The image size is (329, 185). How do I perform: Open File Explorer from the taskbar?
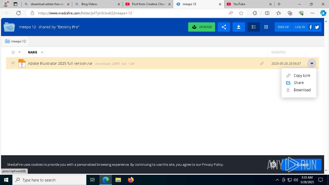[x=118, y=180]
